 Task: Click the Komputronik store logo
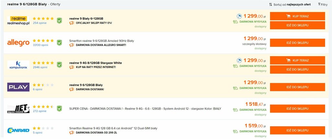[18, 65]
